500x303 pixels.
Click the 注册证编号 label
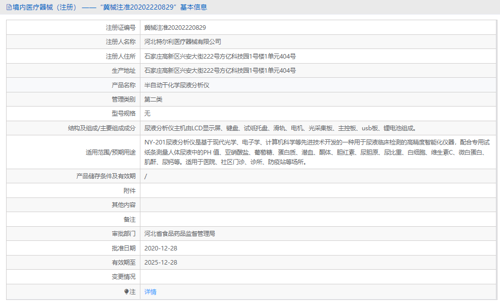tap(121, 27)
